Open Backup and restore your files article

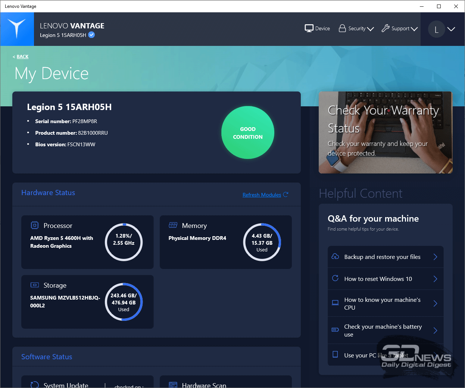[386, 257]
